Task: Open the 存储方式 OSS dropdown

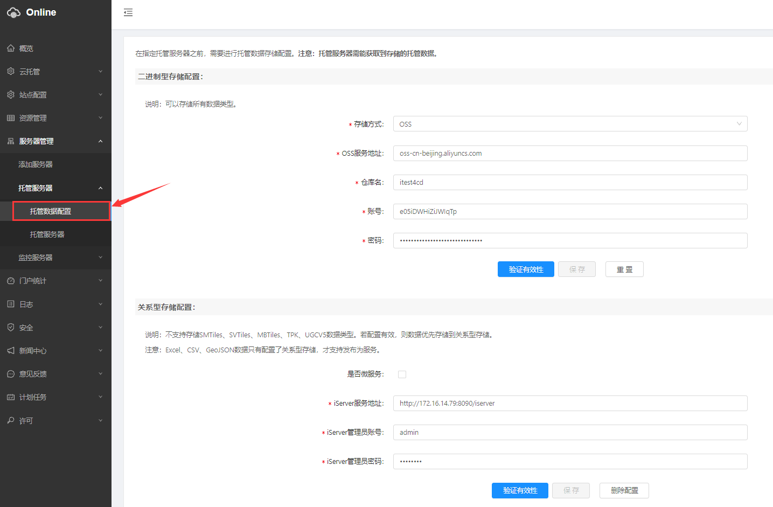Action: coord(570,124)
